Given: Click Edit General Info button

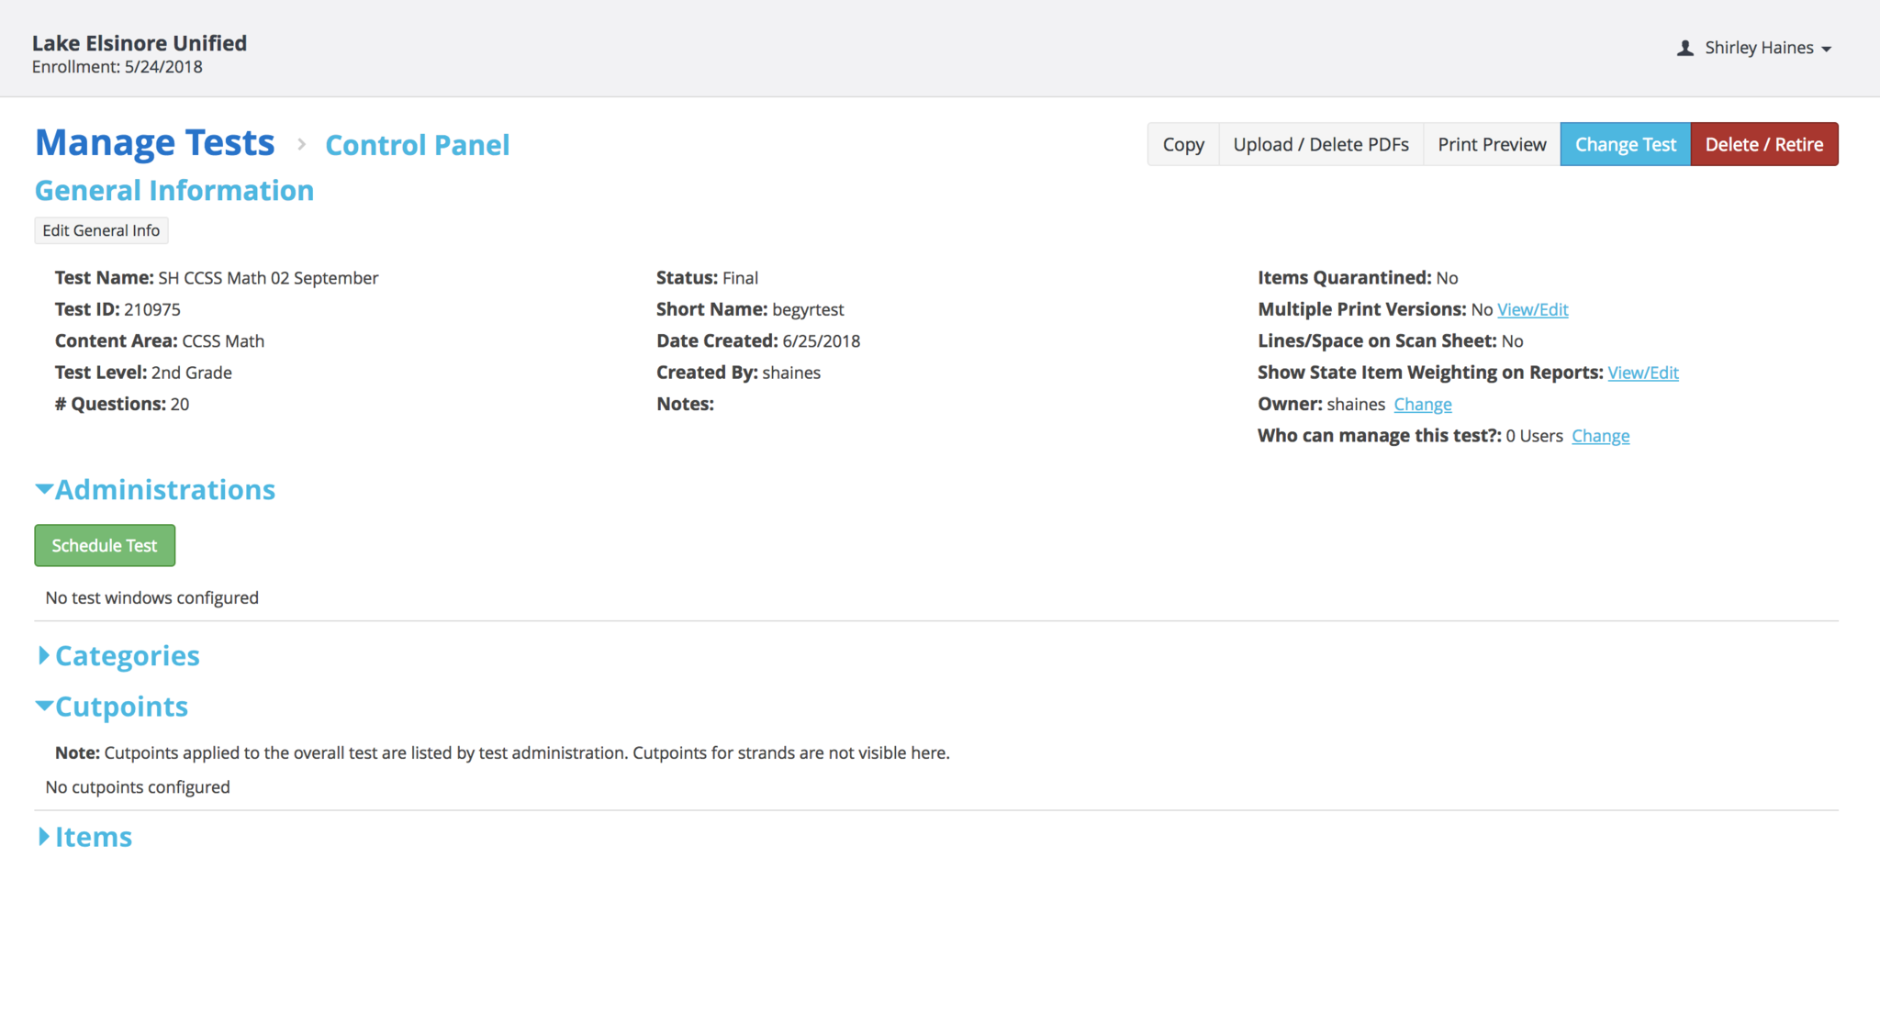Looking at the screenshot, I should click(x=101, y=230).
